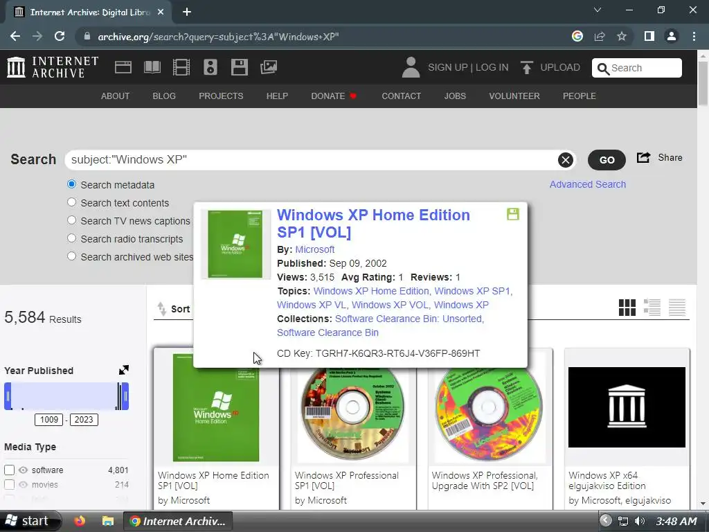709x532 pixels.
Task: Open the Images icon in header
Action: coord(269,67)
